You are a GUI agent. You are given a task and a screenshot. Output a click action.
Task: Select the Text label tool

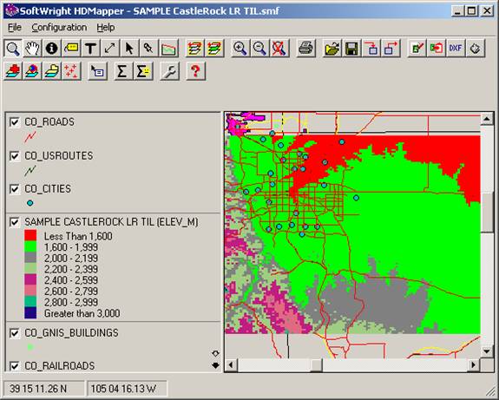(x=91, y=49)
